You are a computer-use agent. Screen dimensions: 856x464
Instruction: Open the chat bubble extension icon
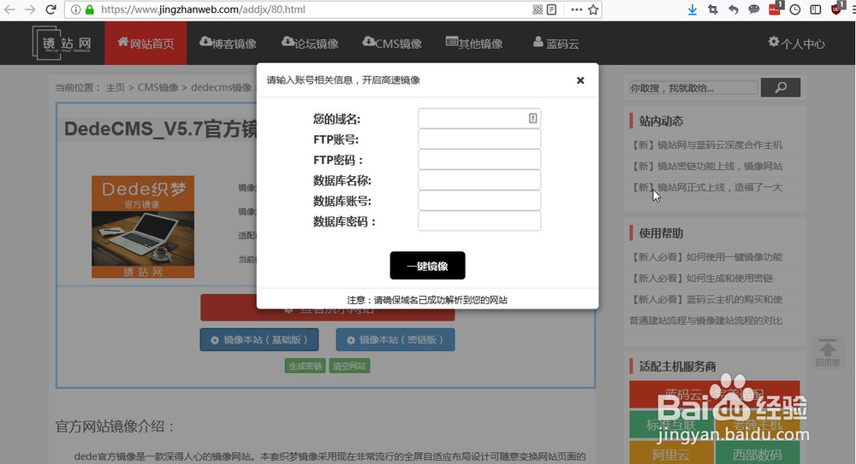pos(754,9)
